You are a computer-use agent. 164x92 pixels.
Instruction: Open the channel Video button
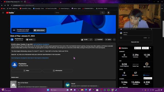coord(26,71)
